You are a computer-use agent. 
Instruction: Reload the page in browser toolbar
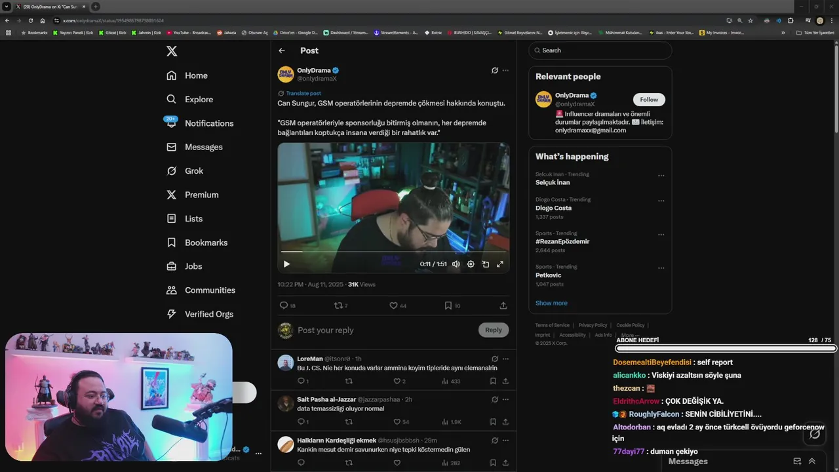tap(30, 20)
